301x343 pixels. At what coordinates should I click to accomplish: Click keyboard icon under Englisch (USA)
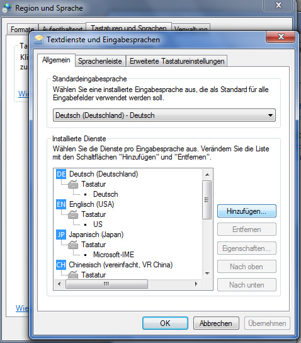pyautogui.click(x=73, y=214)
